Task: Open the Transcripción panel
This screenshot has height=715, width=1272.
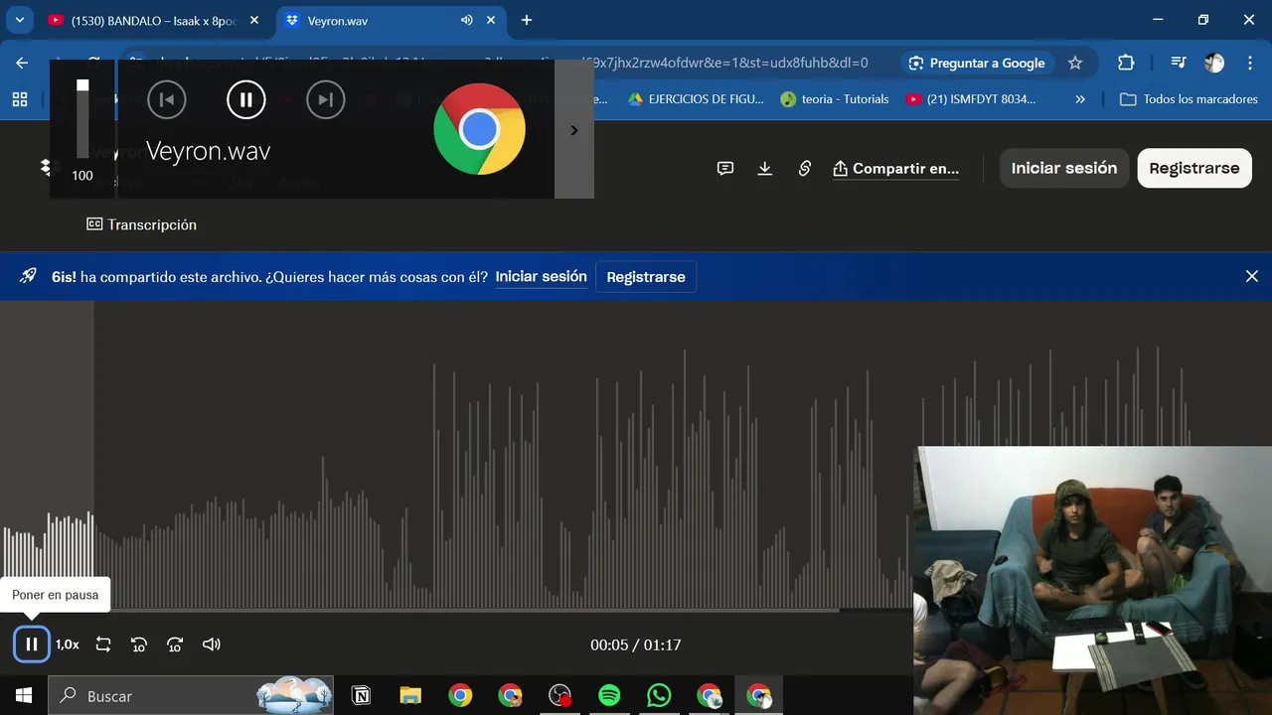Action: (x=141, y=224)
